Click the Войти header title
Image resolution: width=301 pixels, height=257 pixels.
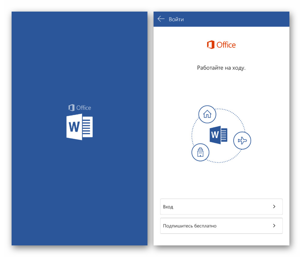(176, 19)
